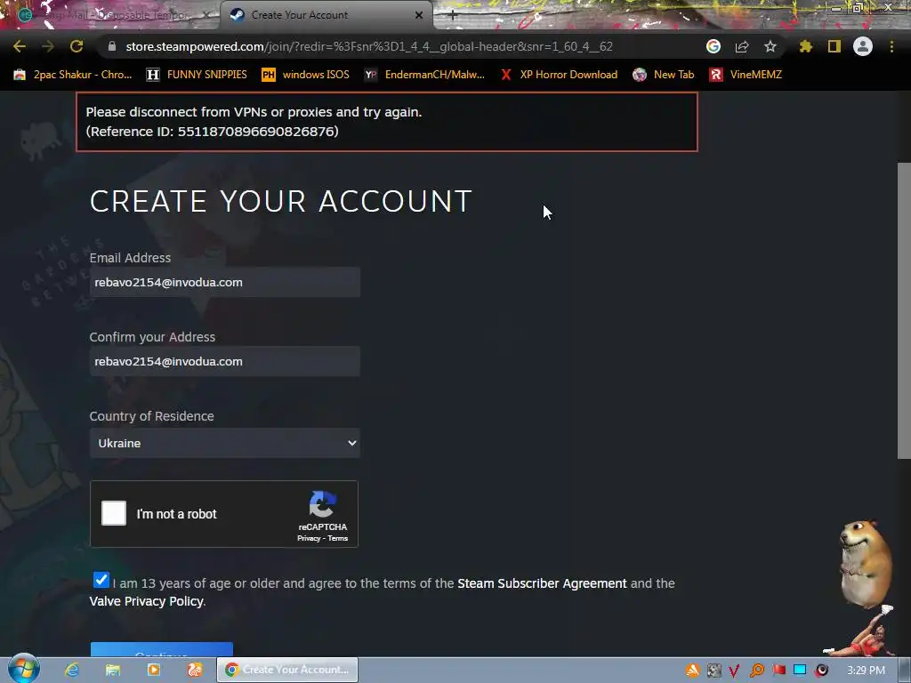Click the Confirm your Address field
Screen dimensions: 911x683
225,361
